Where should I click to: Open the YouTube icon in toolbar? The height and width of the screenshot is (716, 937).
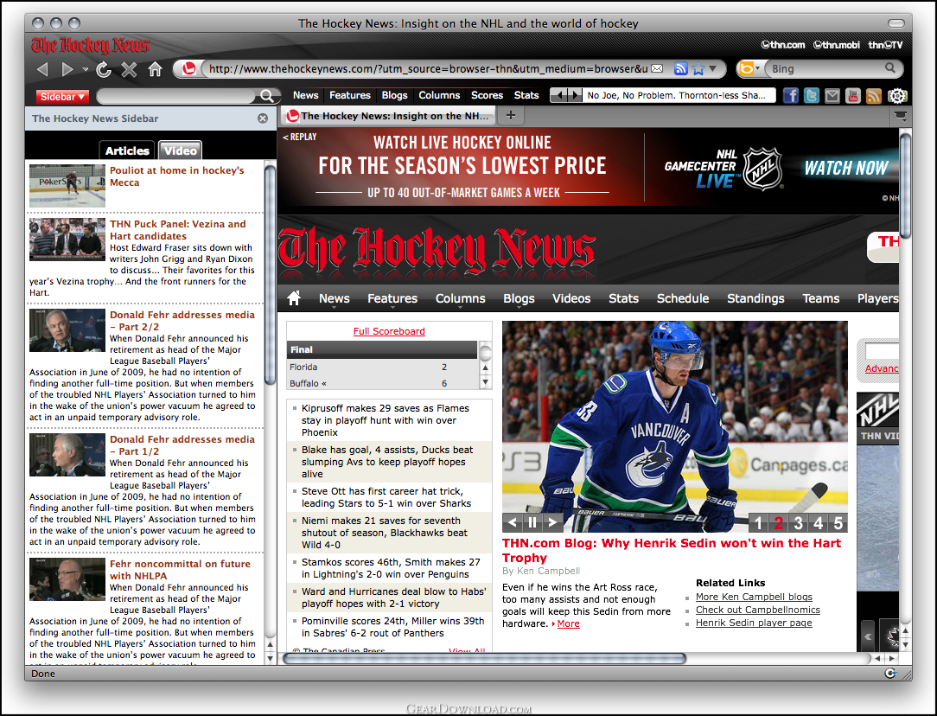(853, 96)
